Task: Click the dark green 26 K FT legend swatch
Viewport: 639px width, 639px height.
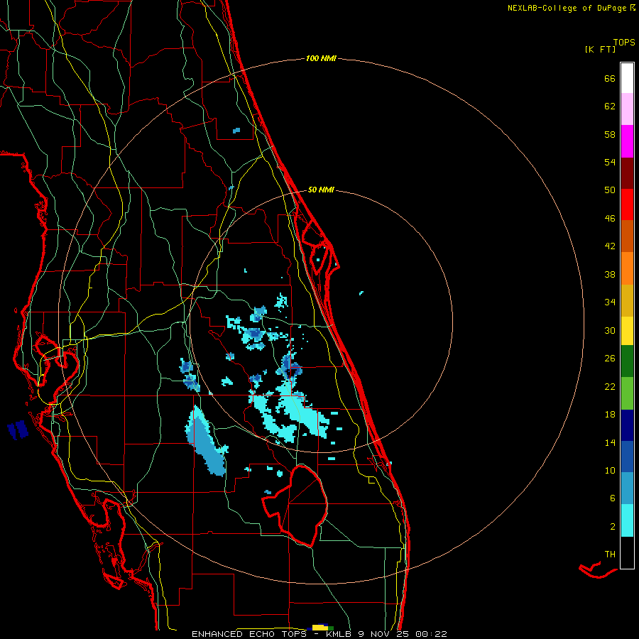Action: (x=627, y=361)
